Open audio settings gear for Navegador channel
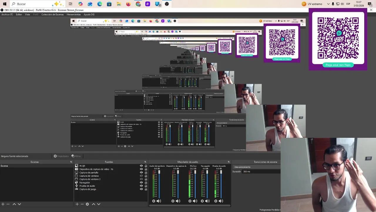Viewport: 376px width, 212px height. pos(202,201)
